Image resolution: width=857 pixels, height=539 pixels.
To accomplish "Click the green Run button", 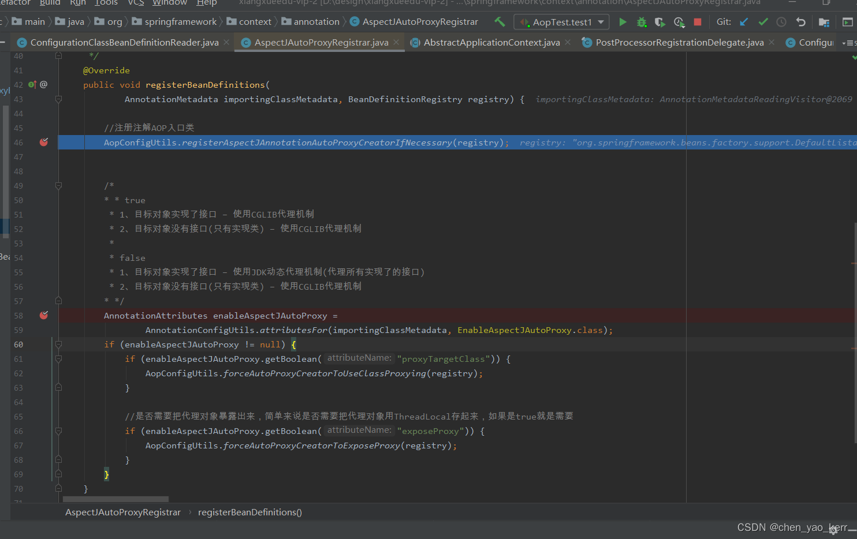I will [x=623, y=22].
